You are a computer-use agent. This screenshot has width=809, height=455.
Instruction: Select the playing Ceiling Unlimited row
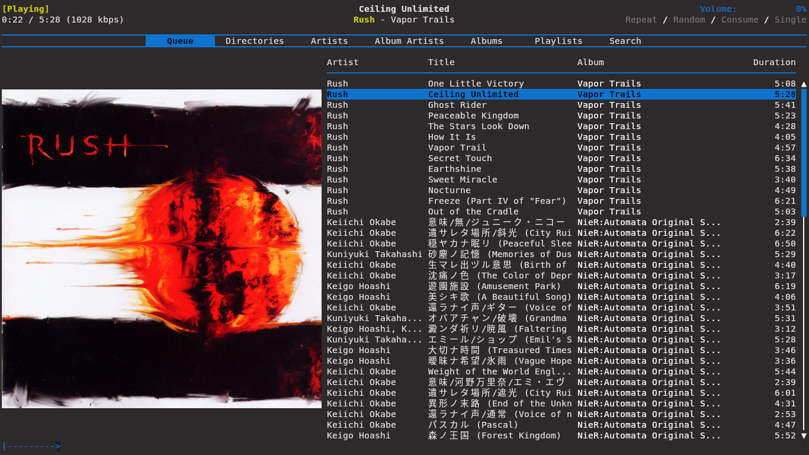click(x=561, y=94)
